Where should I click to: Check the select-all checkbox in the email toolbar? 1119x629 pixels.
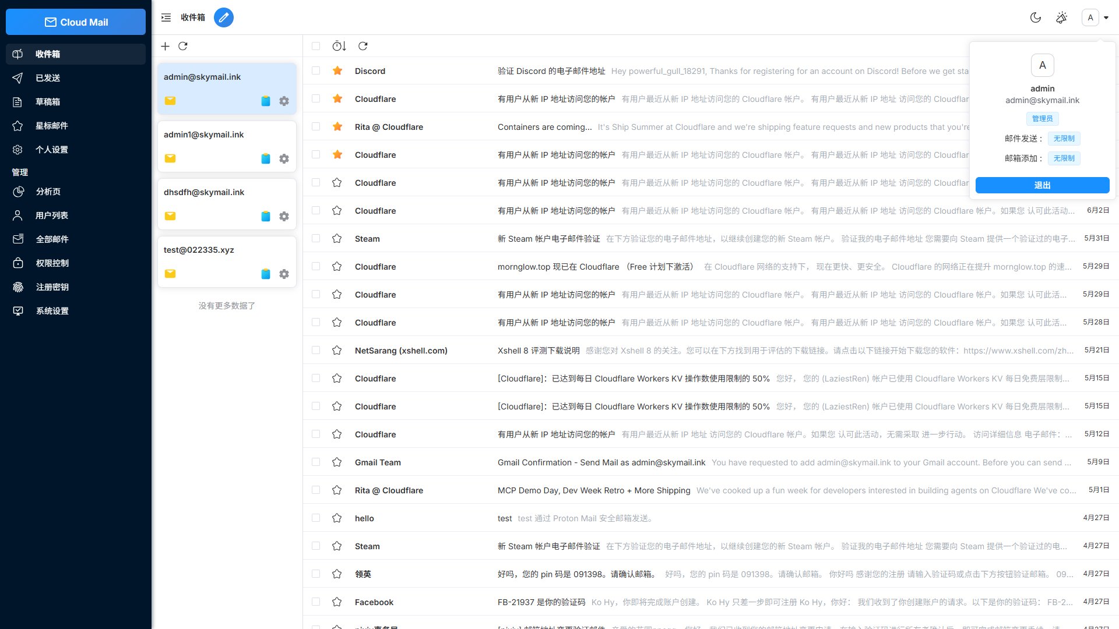click(316, 46)
